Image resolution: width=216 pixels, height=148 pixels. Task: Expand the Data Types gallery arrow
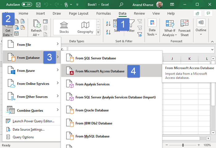pos(98,32)
